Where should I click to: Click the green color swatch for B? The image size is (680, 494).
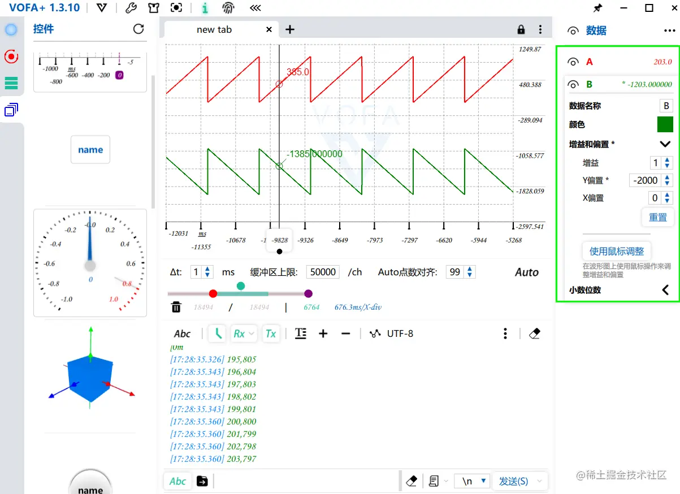coord(665,124)
